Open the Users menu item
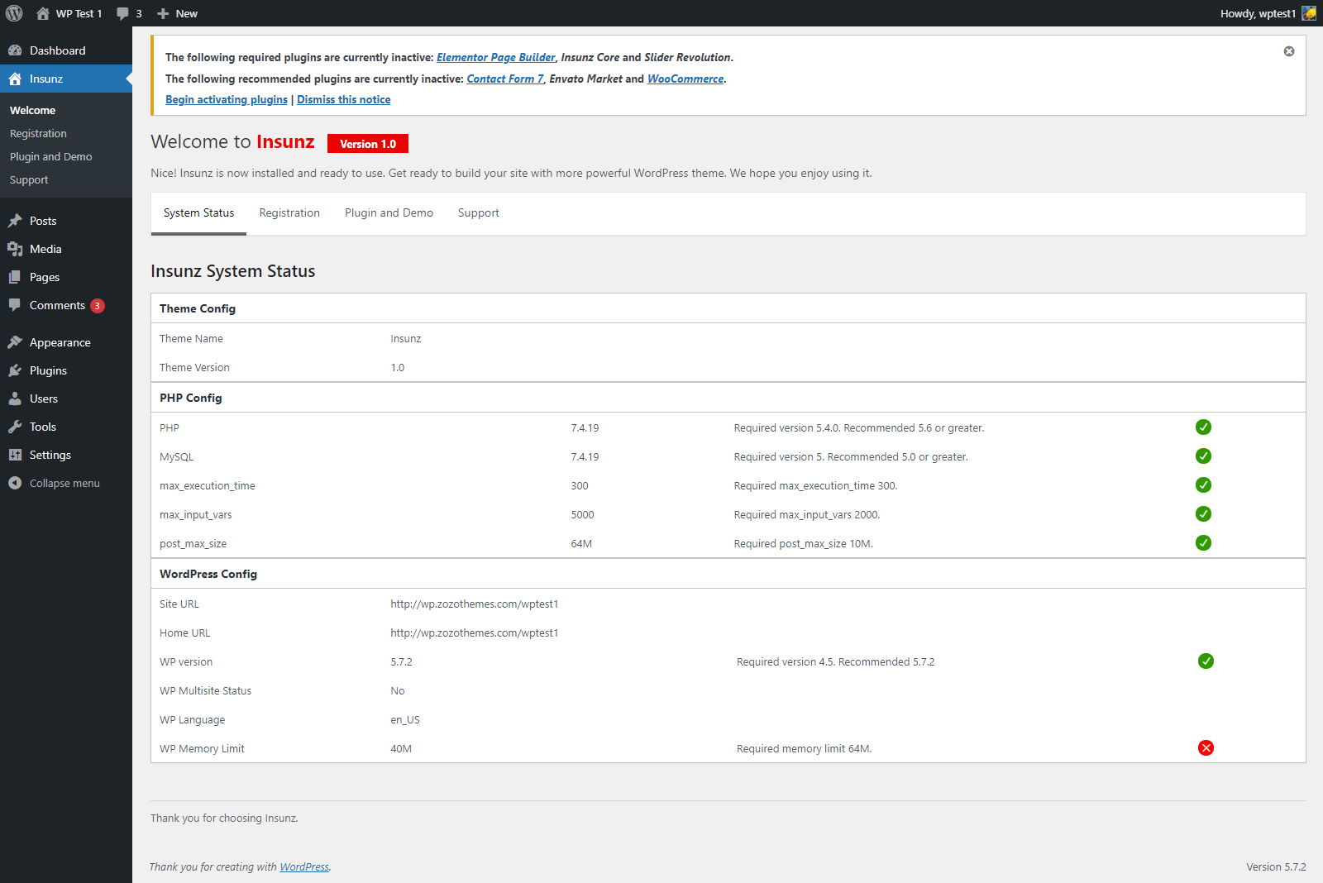This screenshot has height=883, width=1323. 44,399
